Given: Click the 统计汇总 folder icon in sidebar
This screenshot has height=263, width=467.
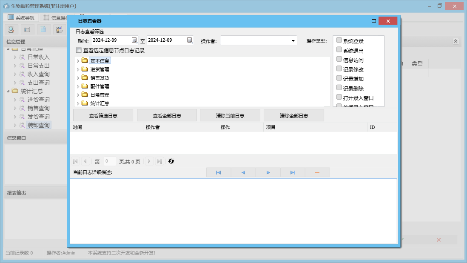Looking at the screenshot, I should (x=15, y=91).
